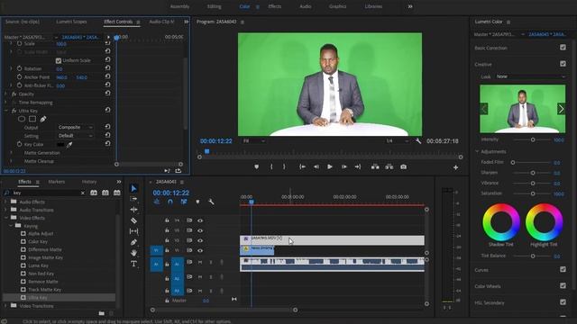The image size is (577, 324).
Task: Pick Key Color eyedropper
Action: [x=69, y=145]
